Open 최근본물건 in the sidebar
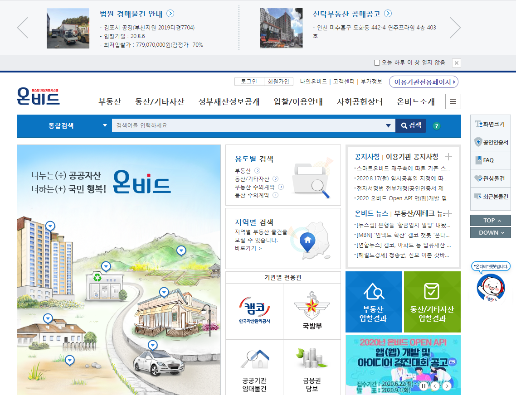 [490, 197]
